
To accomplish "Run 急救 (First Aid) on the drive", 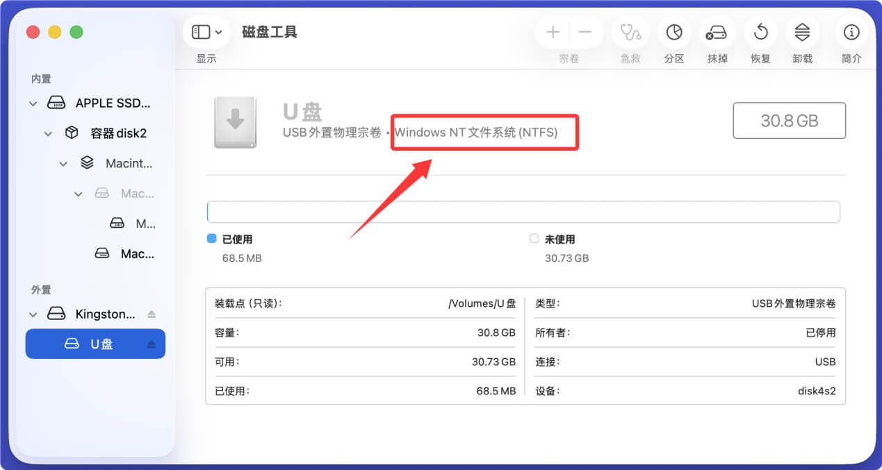I will (x=630, y=32).
